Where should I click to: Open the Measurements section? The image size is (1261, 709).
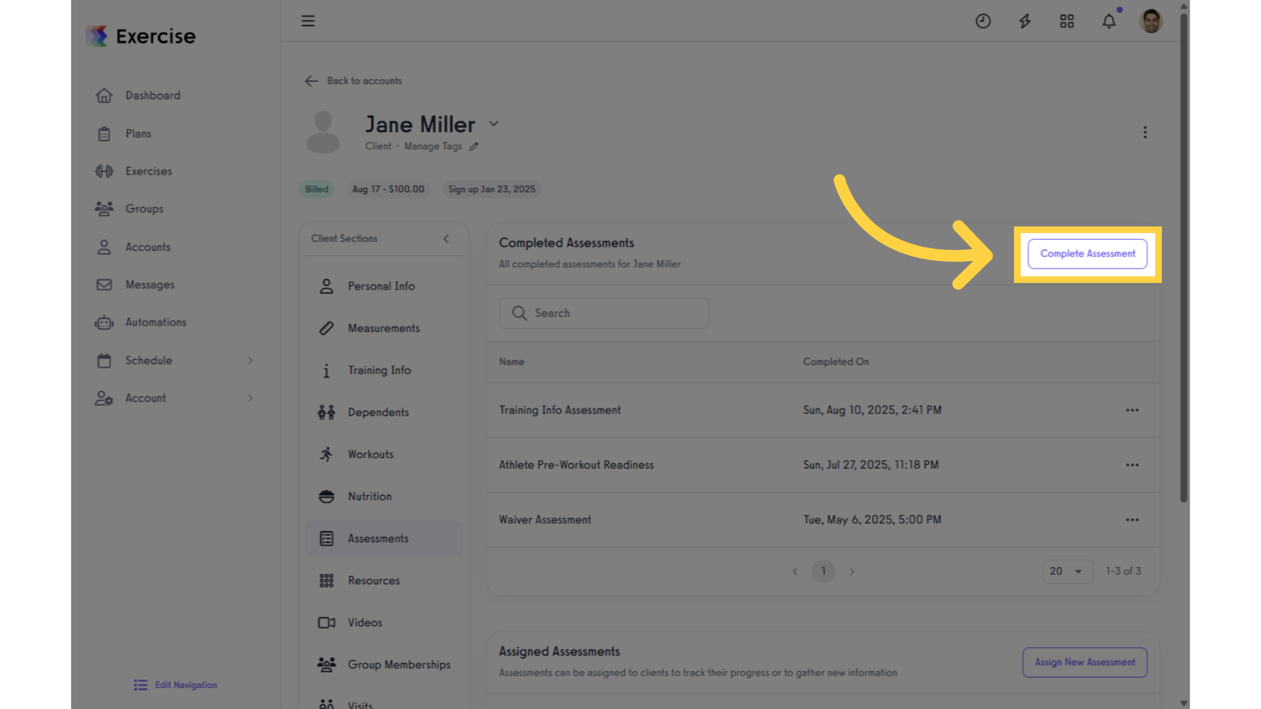[x=384, y=328]
